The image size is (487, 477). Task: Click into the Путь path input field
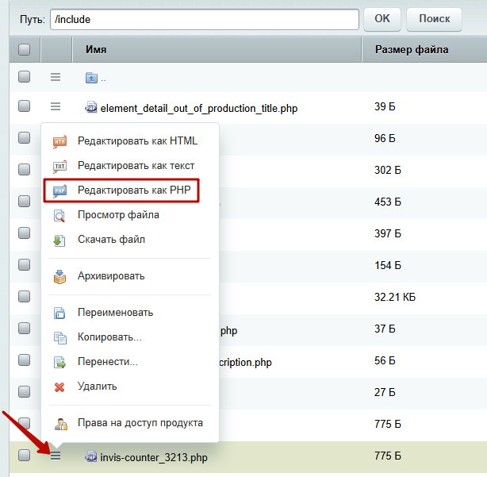click(205, 20)
